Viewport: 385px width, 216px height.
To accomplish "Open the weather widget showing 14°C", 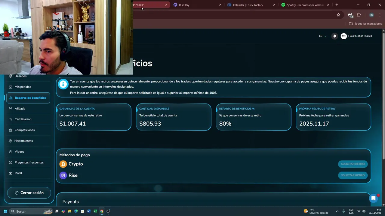I will pos(316,211).
